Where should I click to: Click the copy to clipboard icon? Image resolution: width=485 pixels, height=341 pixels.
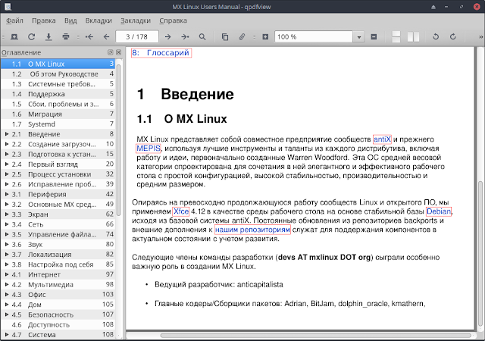[x=225, y=37]
